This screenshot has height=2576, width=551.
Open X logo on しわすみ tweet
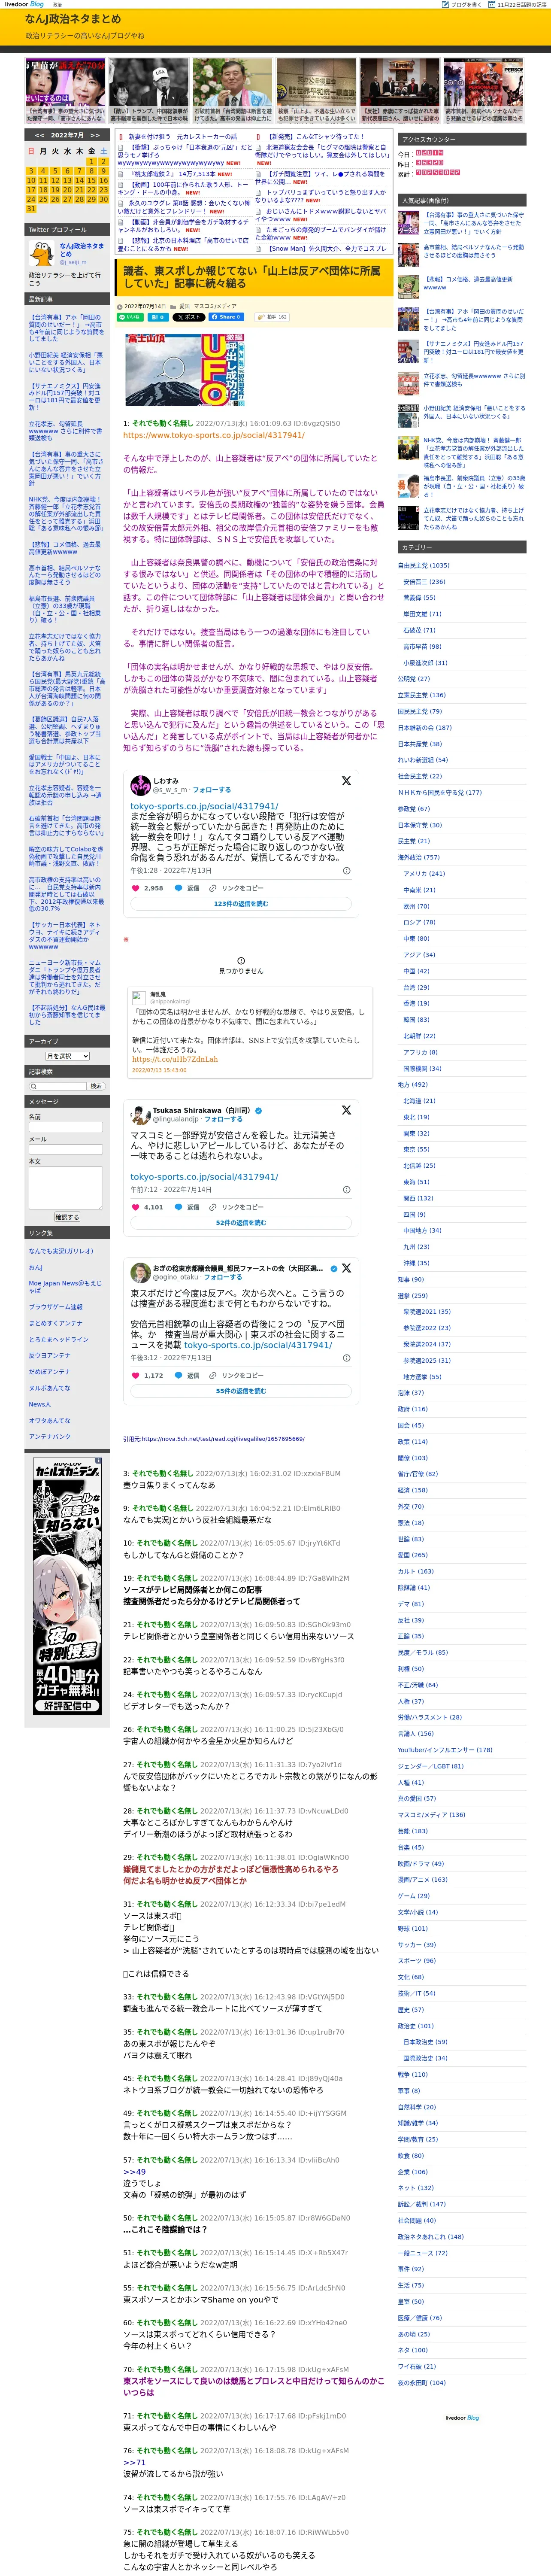pyautogui.click(x=346, y=780)
